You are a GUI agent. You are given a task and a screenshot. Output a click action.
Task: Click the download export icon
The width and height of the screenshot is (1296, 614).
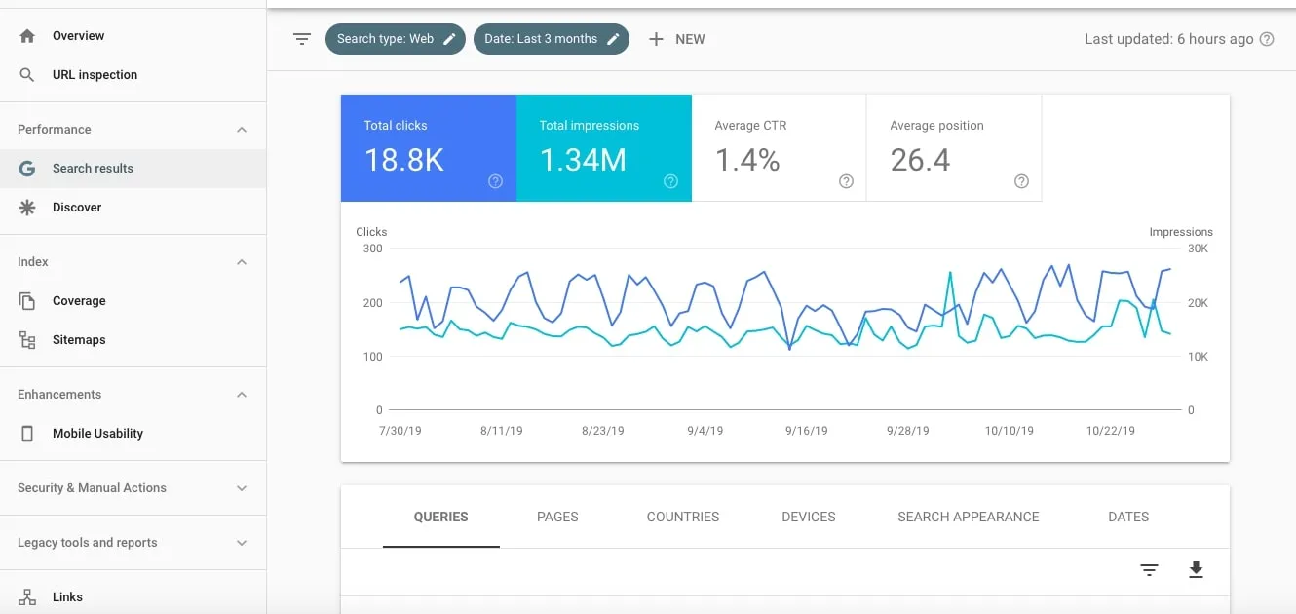pos(1196,570)
